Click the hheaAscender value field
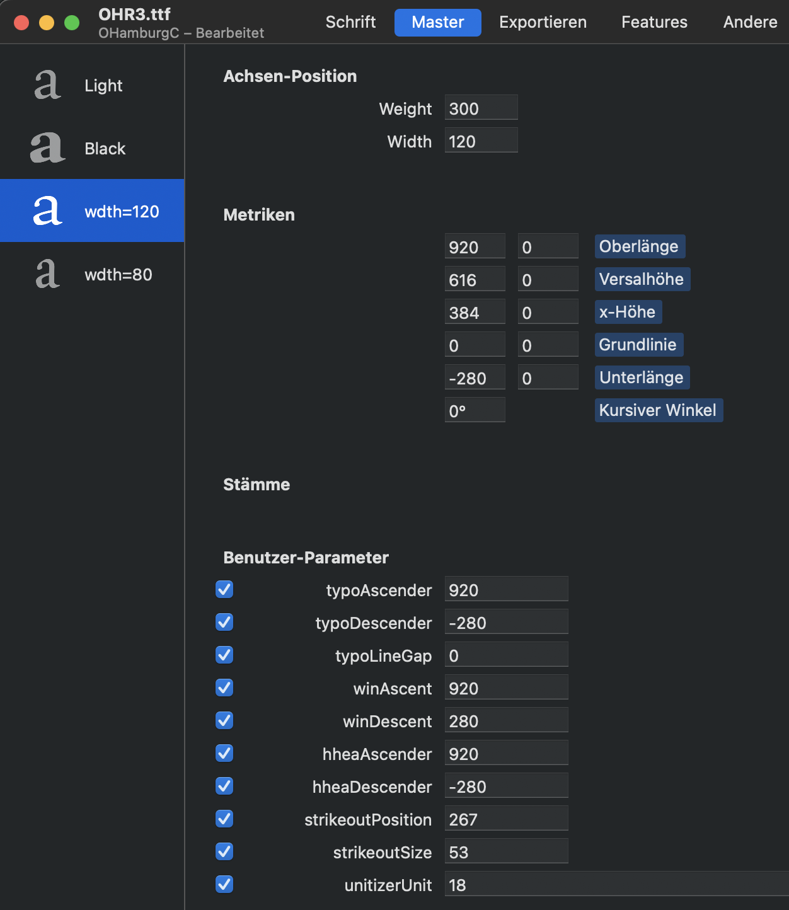789x910 pixels. pos(507,753)
